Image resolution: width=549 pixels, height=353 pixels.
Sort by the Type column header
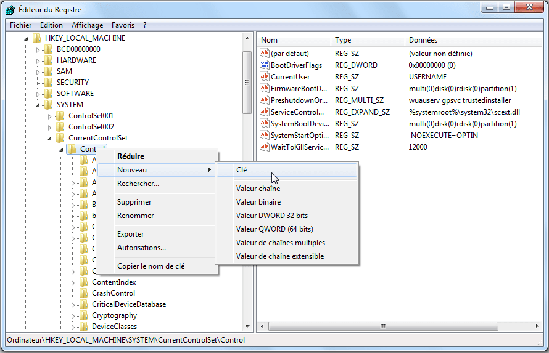point(368,40)
